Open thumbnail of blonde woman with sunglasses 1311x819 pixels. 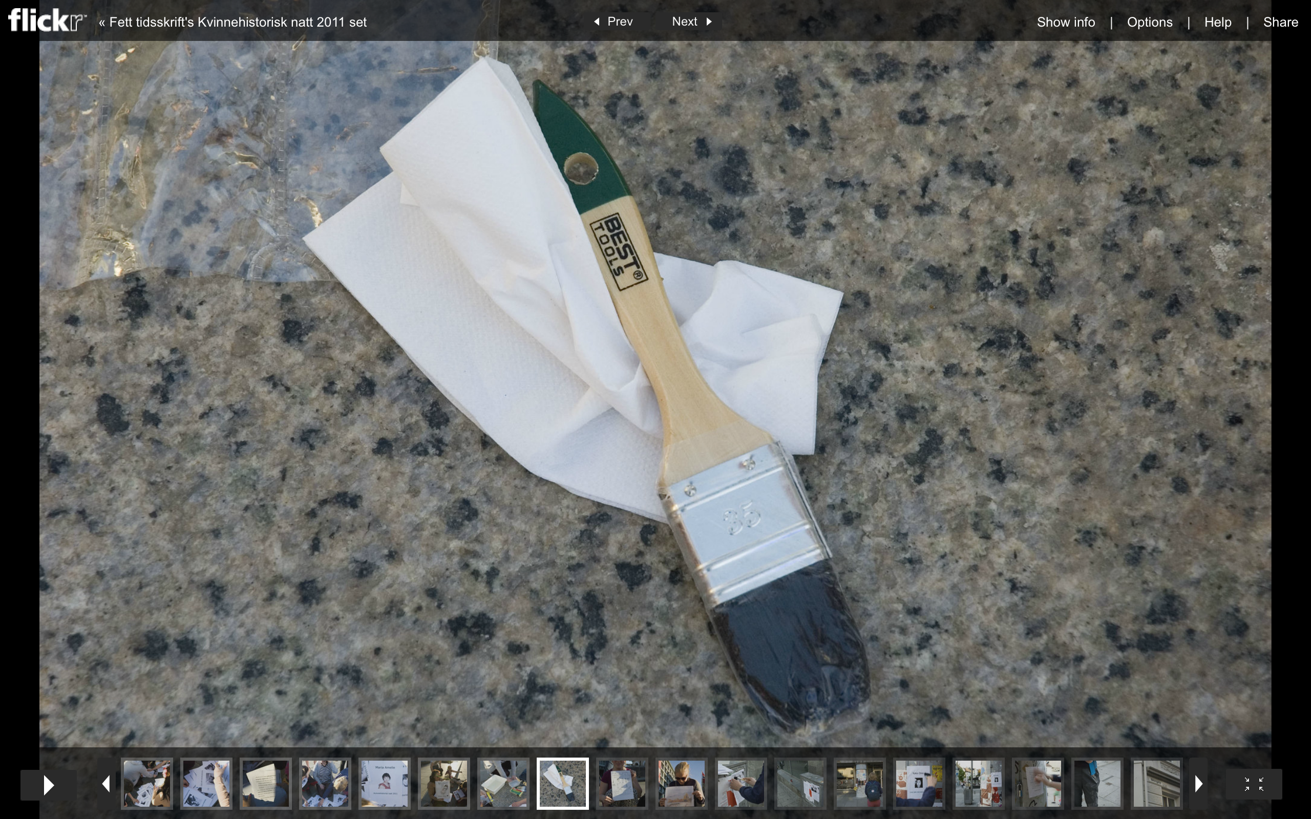pos(682,784)
